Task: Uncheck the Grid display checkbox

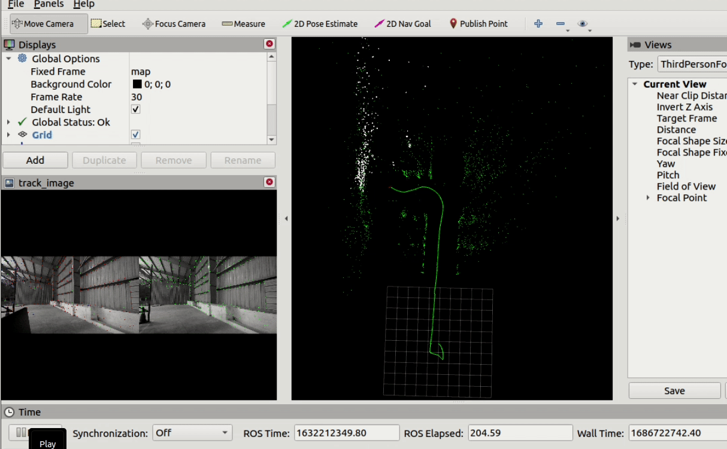Action: click(136, 135)
